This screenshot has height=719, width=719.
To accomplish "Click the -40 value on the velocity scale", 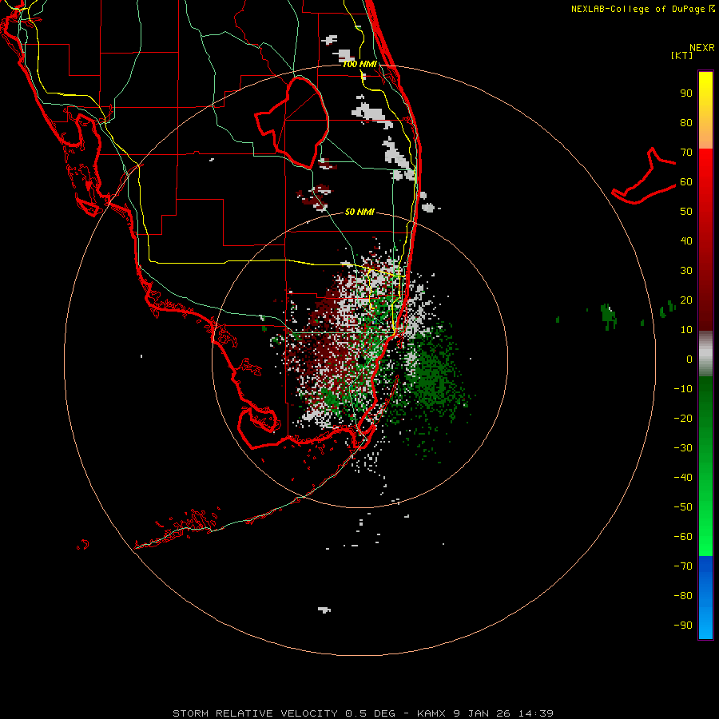I will [683, 478].
